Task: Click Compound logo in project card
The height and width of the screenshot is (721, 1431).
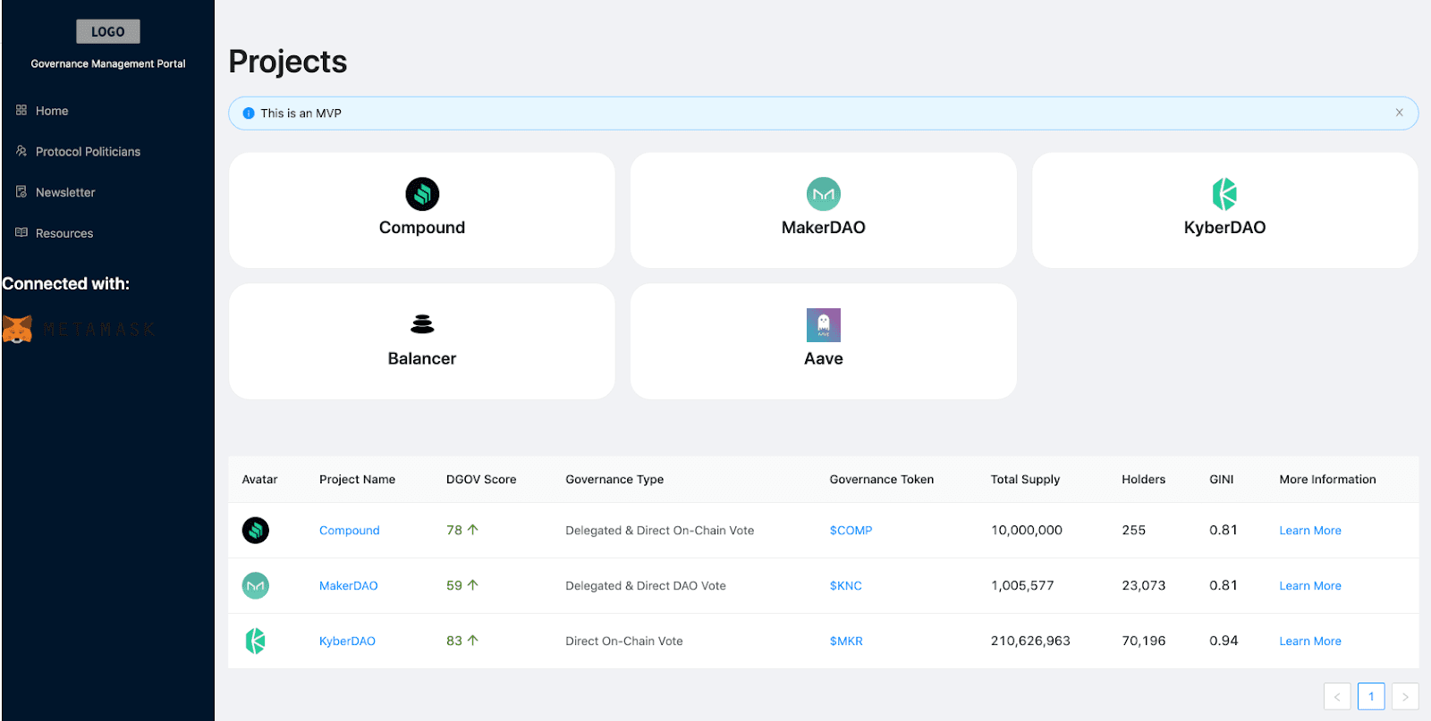Action: 422,194
